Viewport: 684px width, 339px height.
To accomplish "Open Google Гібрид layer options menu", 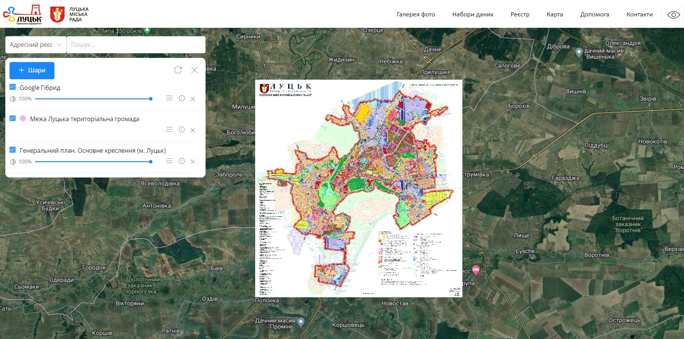I will (169, 98).
